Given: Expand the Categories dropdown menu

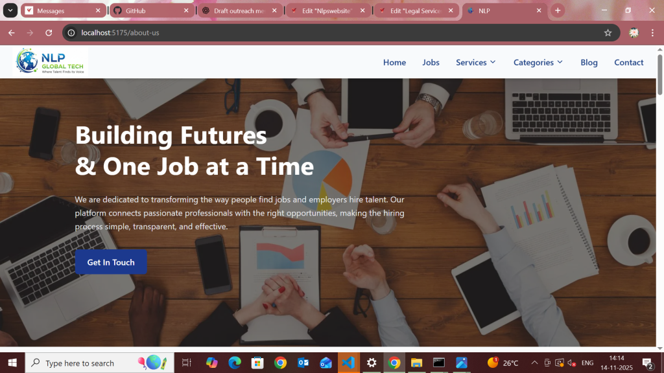Looking at the screenshot, I should (x=538, y=62).
